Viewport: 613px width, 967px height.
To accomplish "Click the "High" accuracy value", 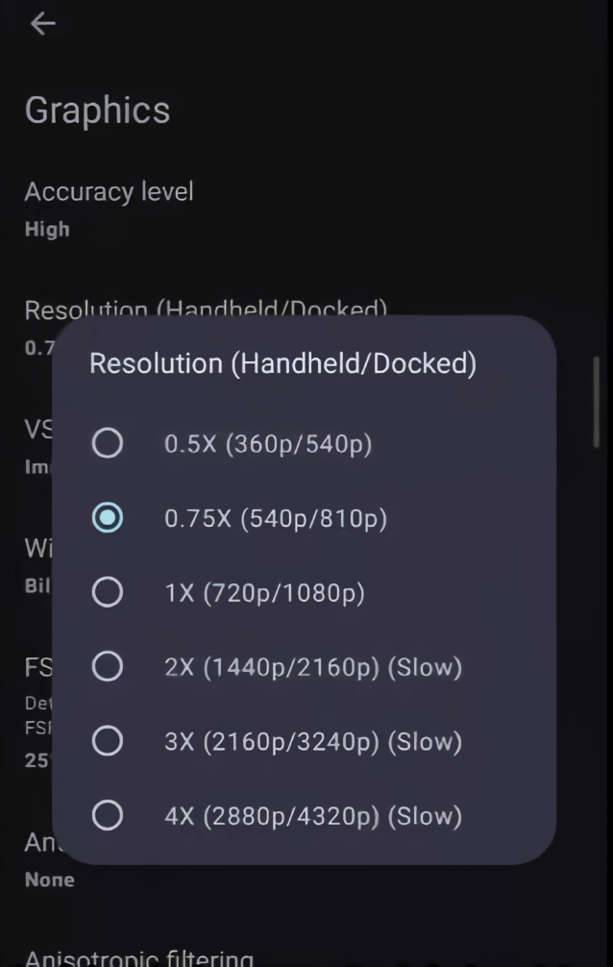I will (x=47, y=230).
